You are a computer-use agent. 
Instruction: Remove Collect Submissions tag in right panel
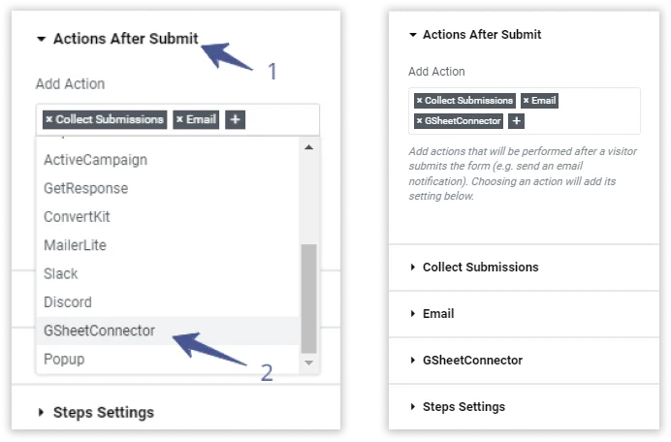[x=419, y=101]
